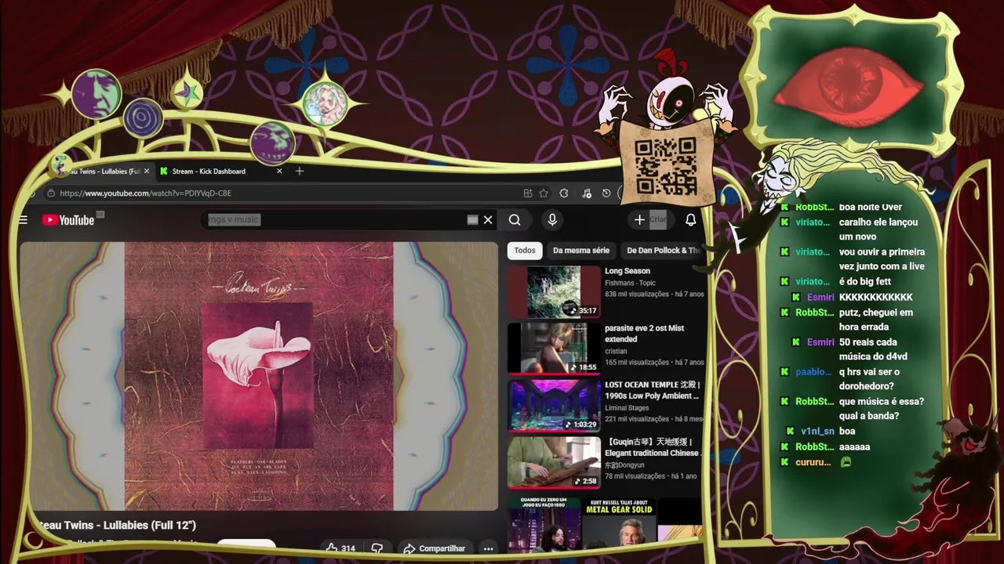Click the Cocteau Twins - Lullabies title

116,525
